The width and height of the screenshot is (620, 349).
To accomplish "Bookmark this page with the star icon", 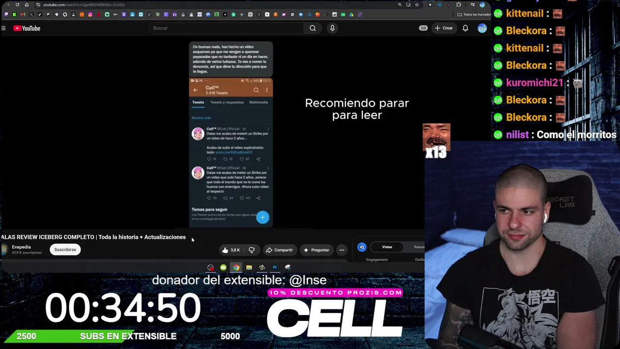I will coord(417,5).
